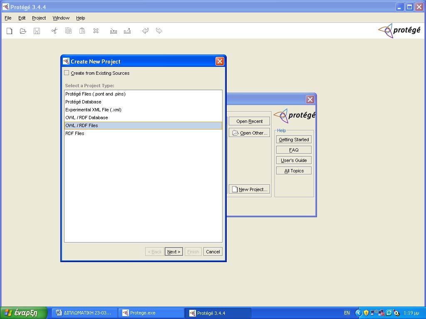Switch to ΔΙΠΛΩΜΑΤΙΚΗ Word taskbar item
426x319 pixels.
click(84, 313)
